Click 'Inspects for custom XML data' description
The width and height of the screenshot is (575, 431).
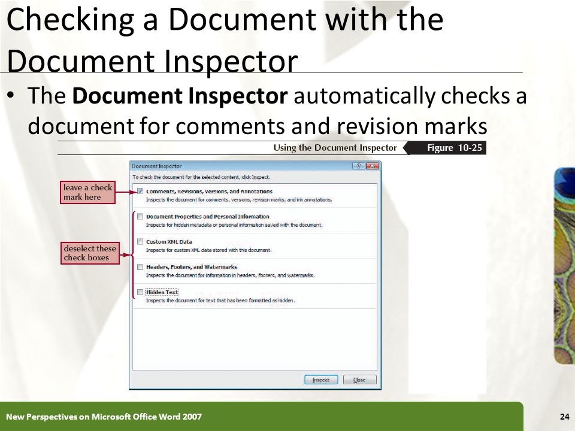[x=209, y=250]
